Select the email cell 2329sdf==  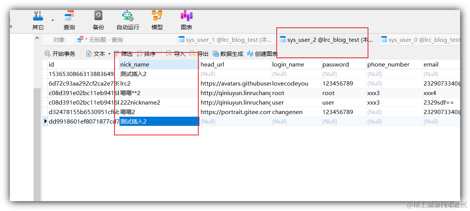pyautogui.click(x=441, y=102)
